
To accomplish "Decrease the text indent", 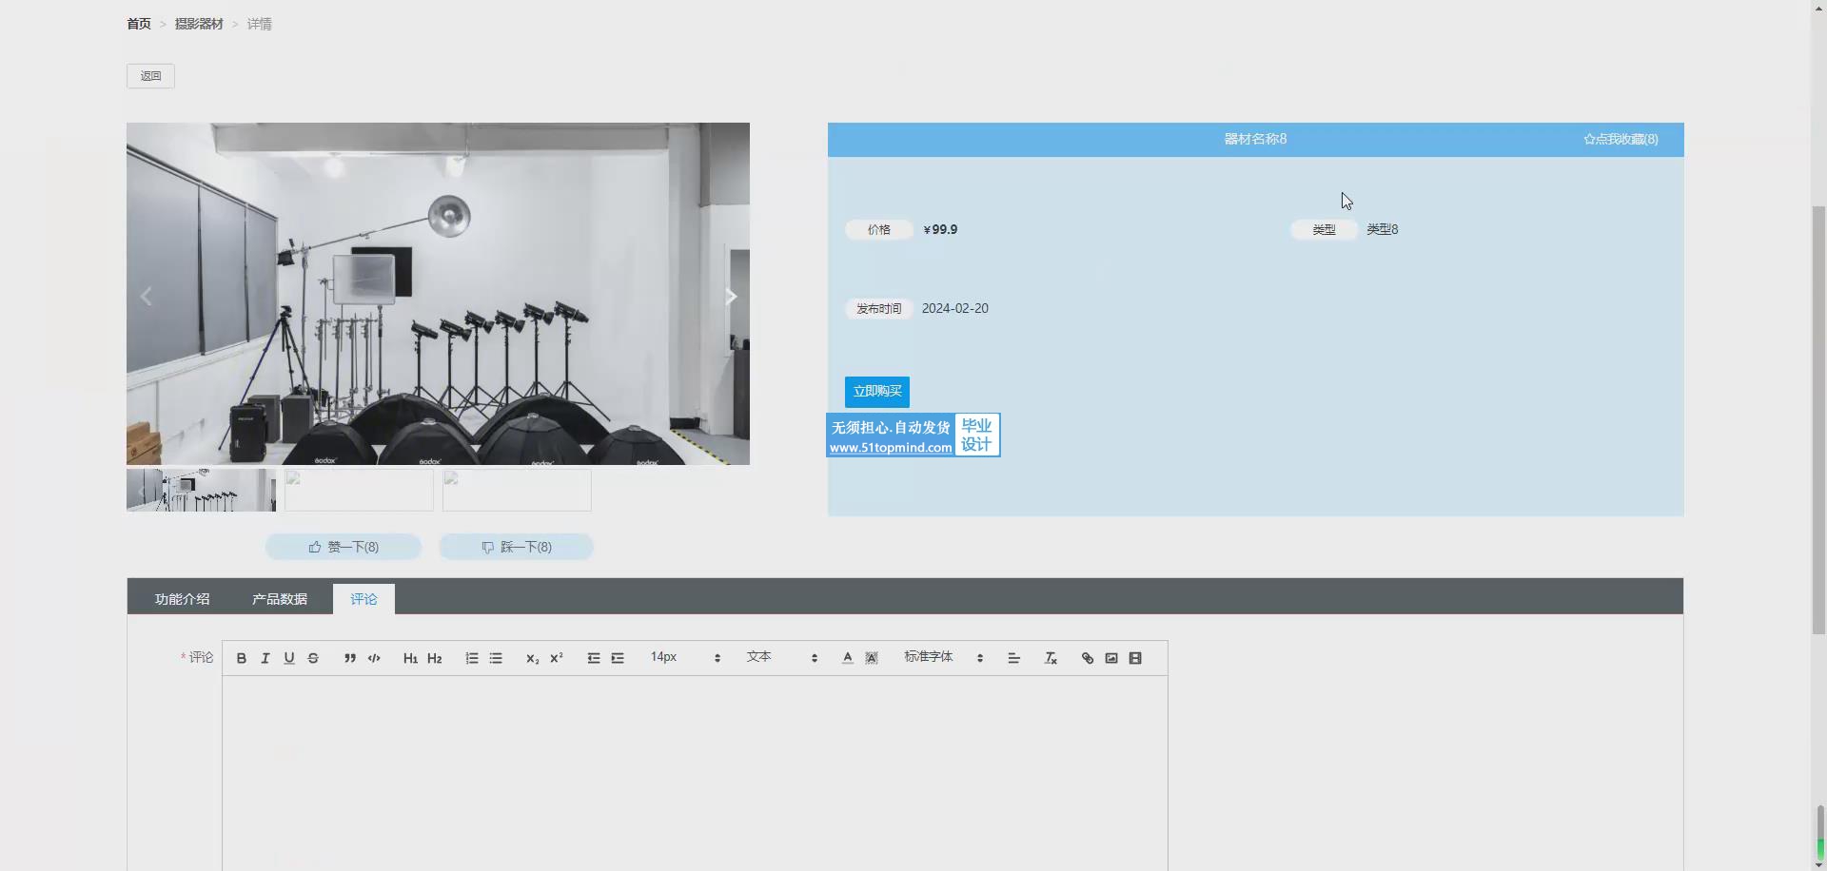I will click(x=594, y=658).
